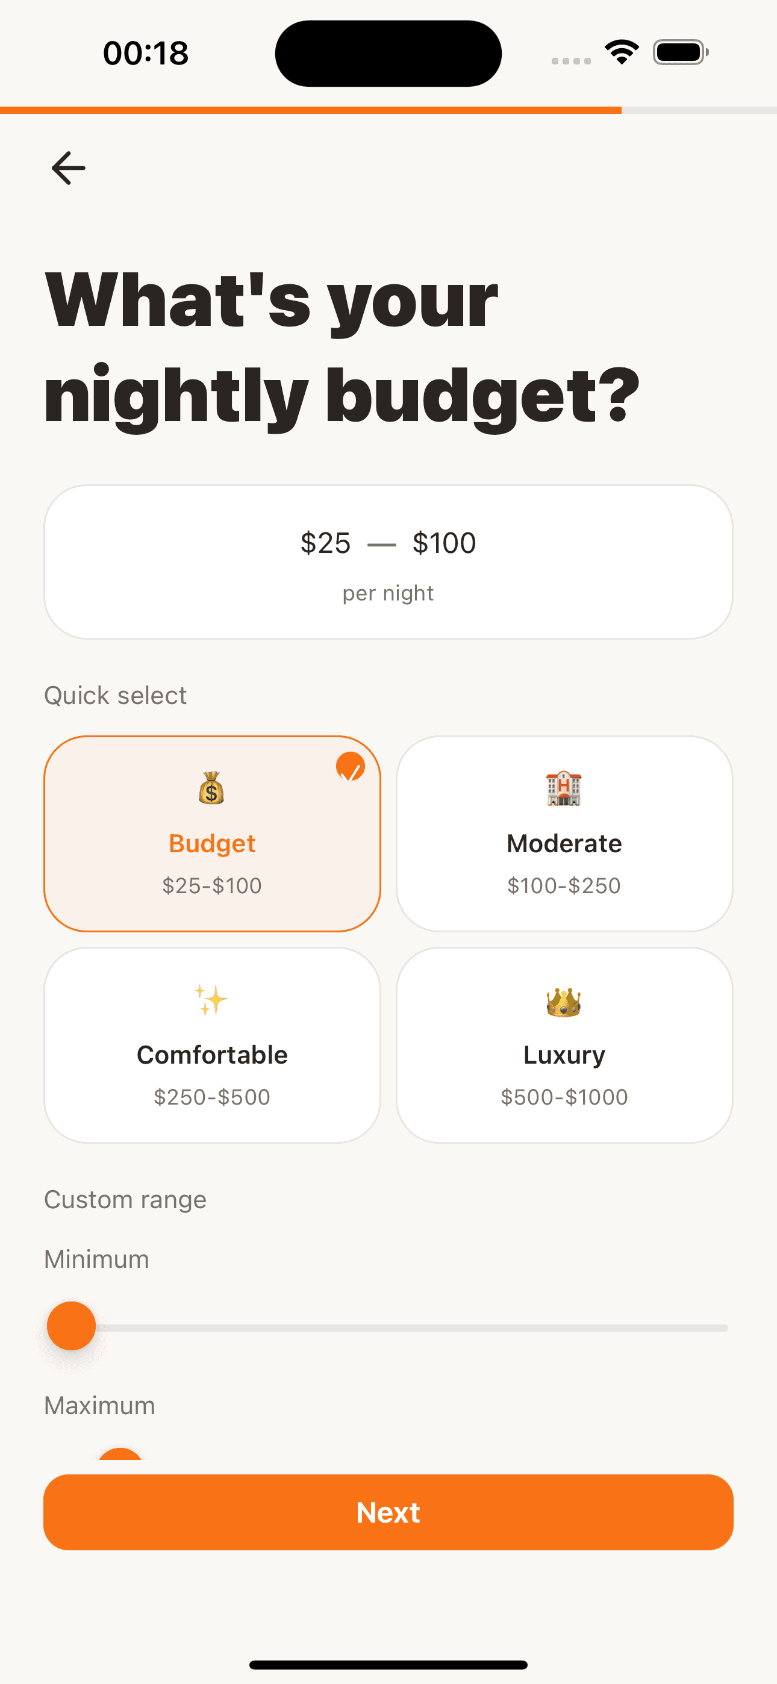
Task: Select the Budget label text
Action: (x=212, y=843)
